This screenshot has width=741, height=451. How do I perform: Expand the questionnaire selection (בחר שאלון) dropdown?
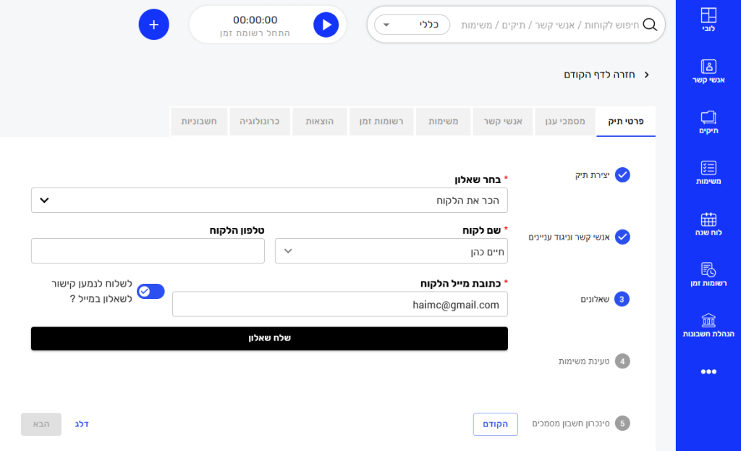[x=269, y=201]
